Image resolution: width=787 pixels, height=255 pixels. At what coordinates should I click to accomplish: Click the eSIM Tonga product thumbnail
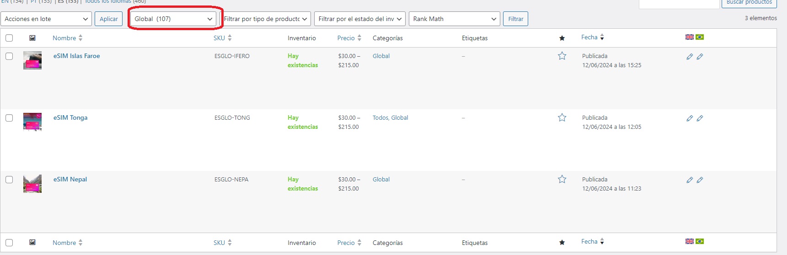(x=32, y=122)
